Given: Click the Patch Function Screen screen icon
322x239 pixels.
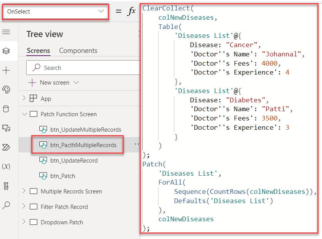Looking at the screenshot, I should [34, 114].
